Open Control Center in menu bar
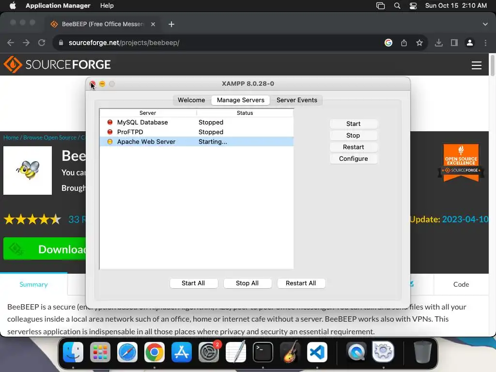496x372 pixels. click(413, 6)
